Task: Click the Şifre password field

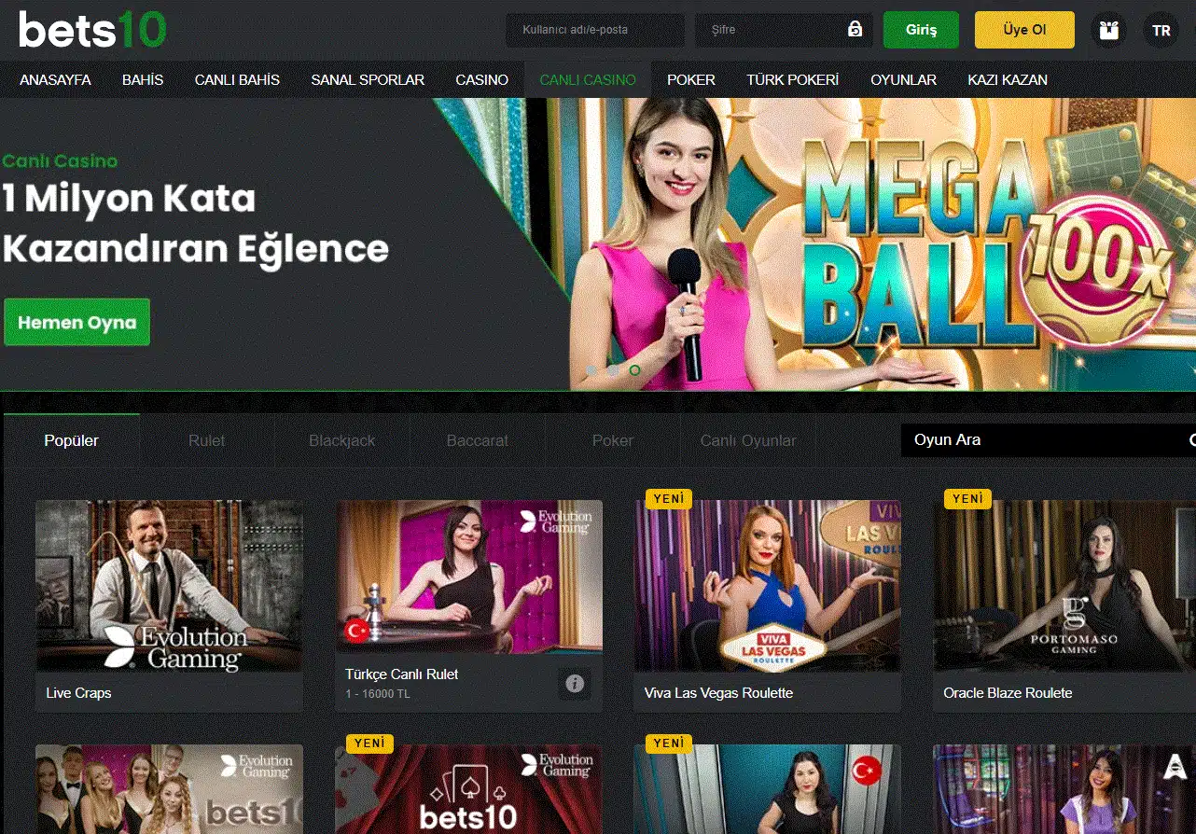Action: [x=784, y=30]
